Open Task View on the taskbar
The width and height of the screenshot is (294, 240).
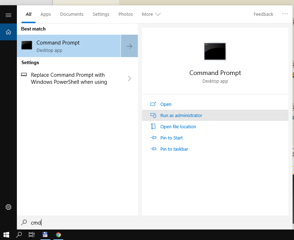pos(32,235)
